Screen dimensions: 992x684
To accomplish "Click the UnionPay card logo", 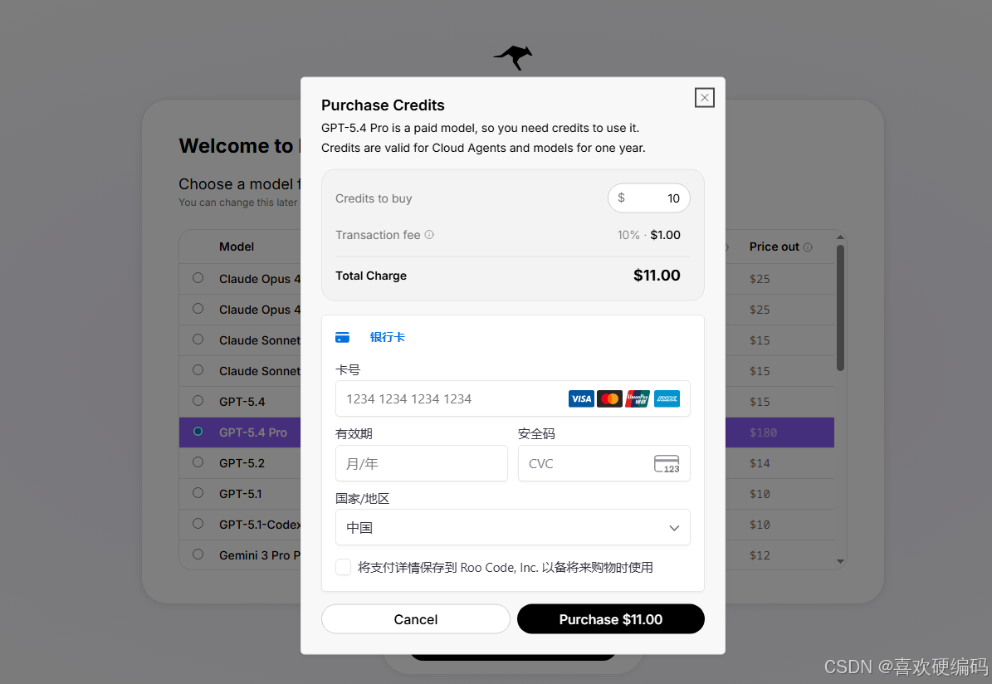I will tap(638, 398).
